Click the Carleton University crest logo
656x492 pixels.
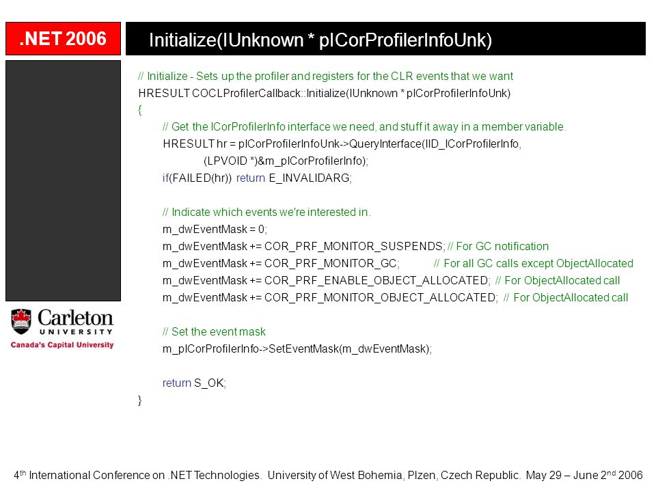click(21, 322)
